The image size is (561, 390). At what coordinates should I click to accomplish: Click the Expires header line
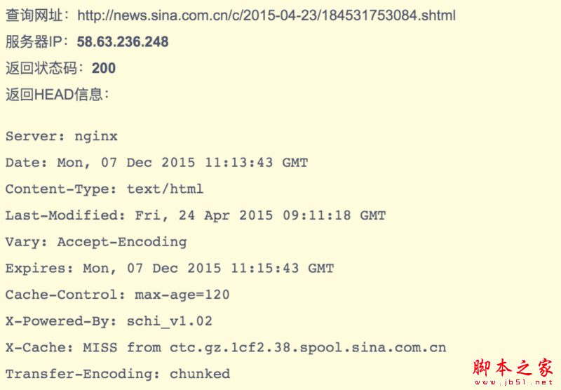[170, 268]
